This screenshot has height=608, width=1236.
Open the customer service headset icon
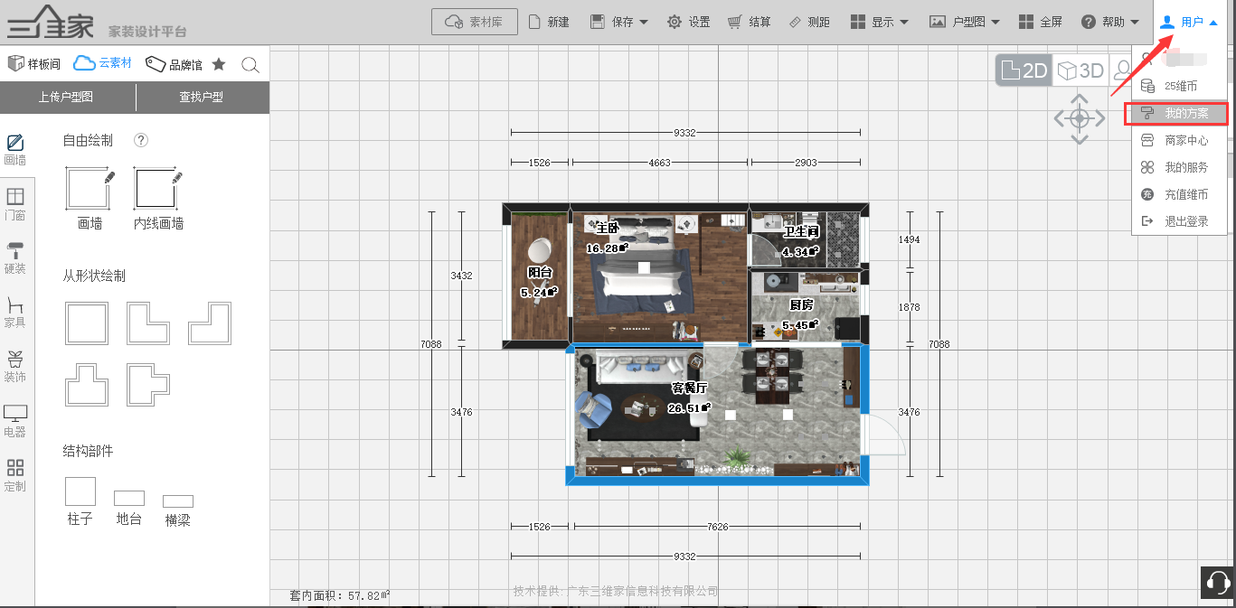click(x=1217, y=583)
